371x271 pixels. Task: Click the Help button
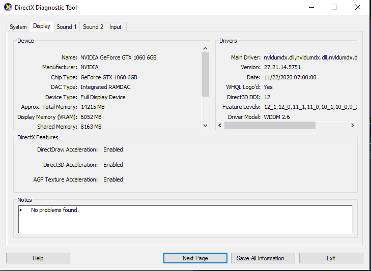pyautogui.click(x=38, y=258)
